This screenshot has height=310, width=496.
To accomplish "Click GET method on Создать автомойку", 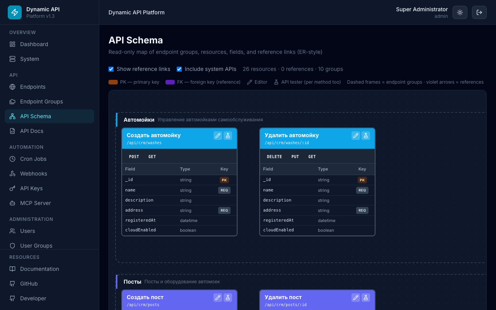I will [152, 157].
